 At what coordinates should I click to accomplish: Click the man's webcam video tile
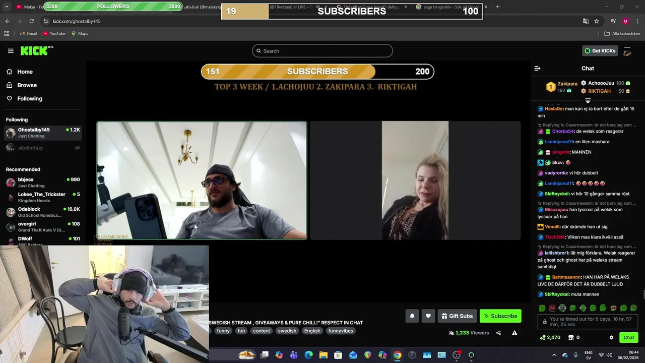point(202,180)
